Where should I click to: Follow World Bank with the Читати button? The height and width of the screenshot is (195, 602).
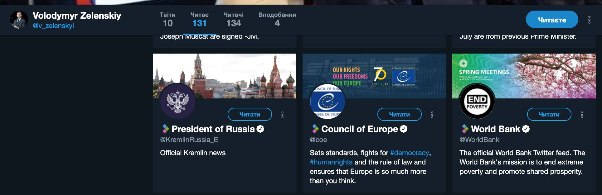tap(549, 114)
